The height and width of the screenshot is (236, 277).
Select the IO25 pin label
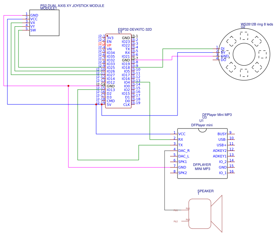coord(111,68)
